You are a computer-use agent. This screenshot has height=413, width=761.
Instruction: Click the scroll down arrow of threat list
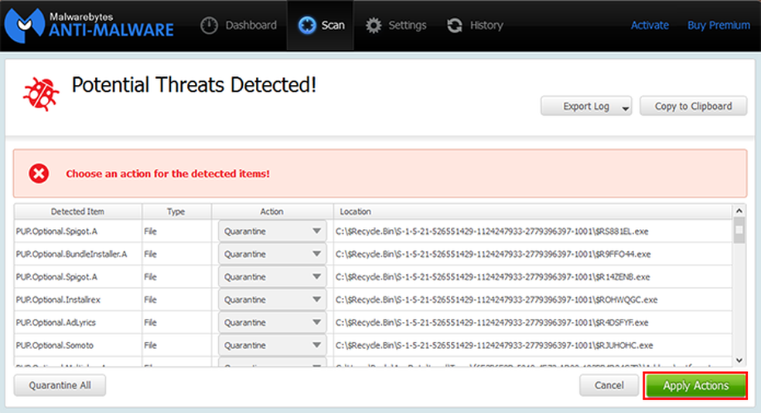pyautogui.click(x=739, y=360)
